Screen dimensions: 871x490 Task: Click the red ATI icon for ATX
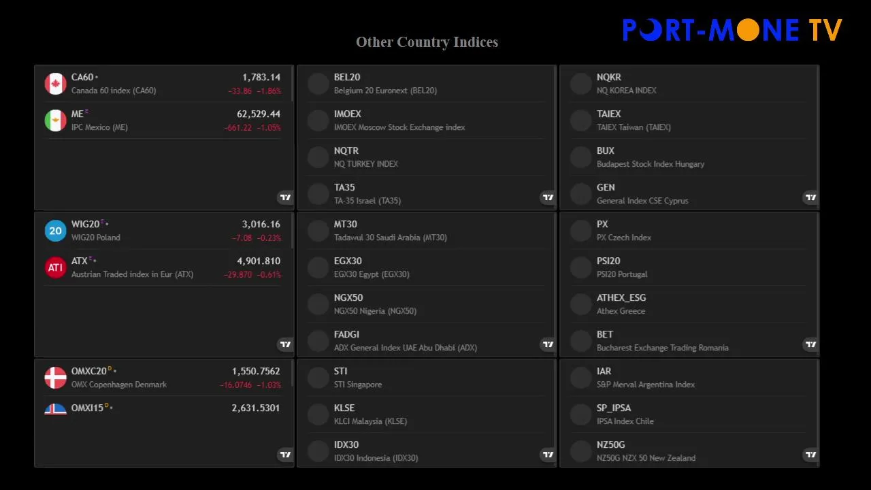[55, 267]
